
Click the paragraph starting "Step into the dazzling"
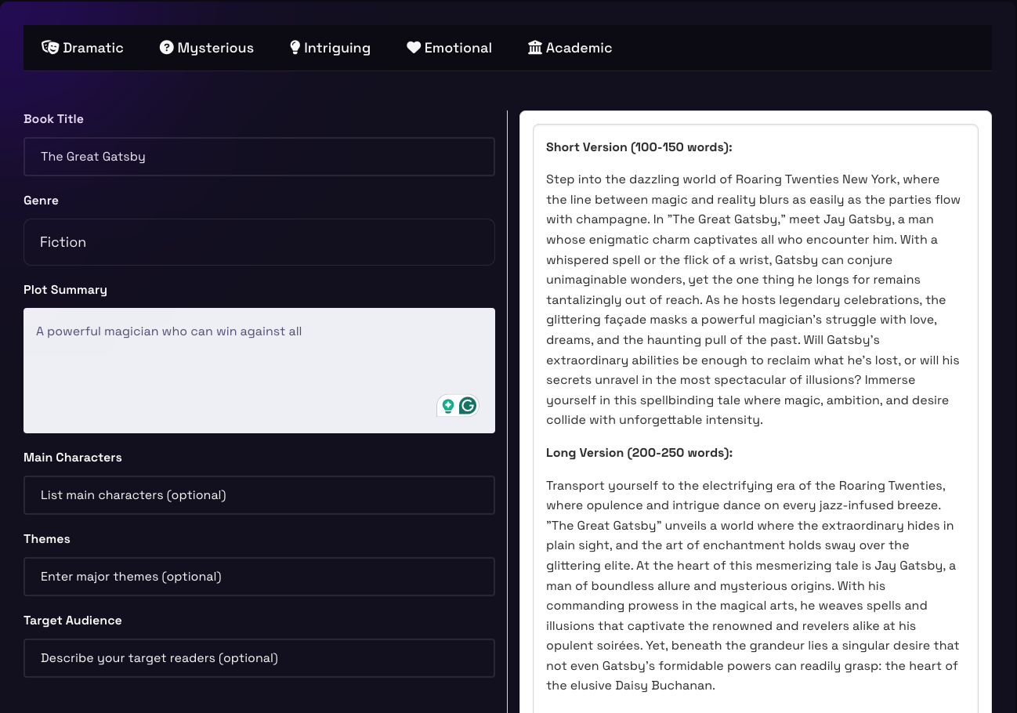tap(752, 299)
